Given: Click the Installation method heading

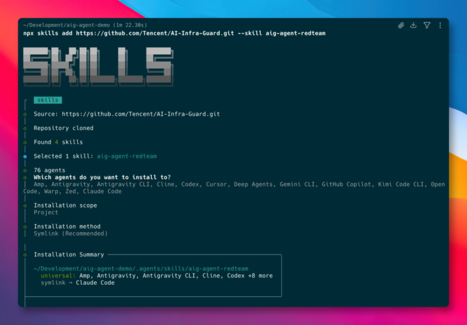Looking at the screenshot, I should pos(67,227).
